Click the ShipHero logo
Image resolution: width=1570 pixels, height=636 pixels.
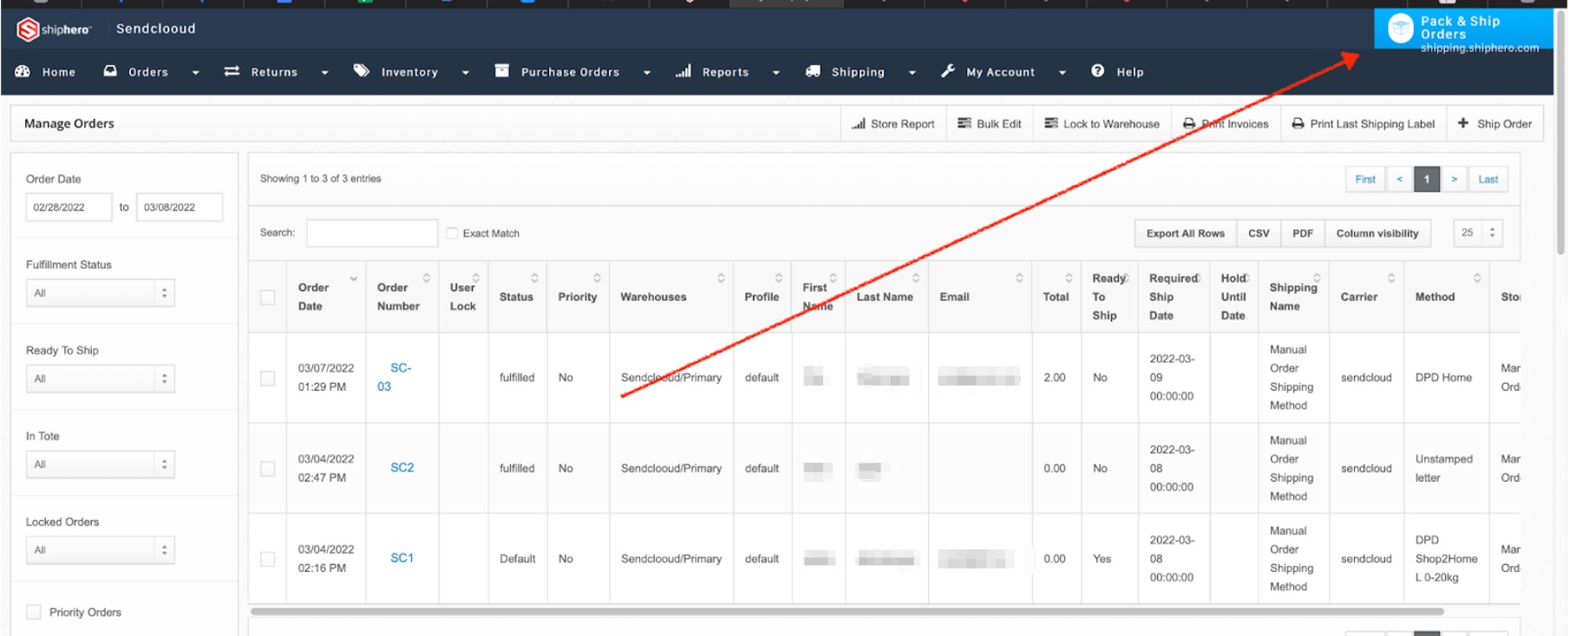54,29
